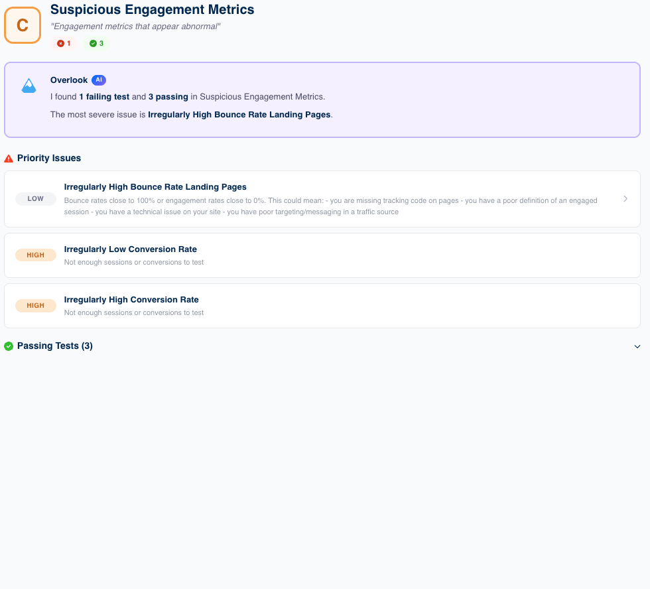Click the red failing tests count badge
Viewport: 650px width, 589px height.
point(64,43)
